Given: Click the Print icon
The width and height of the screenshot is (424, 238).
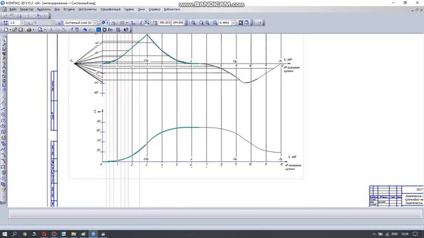Looking at the screenshot, I should coord(29,30).
